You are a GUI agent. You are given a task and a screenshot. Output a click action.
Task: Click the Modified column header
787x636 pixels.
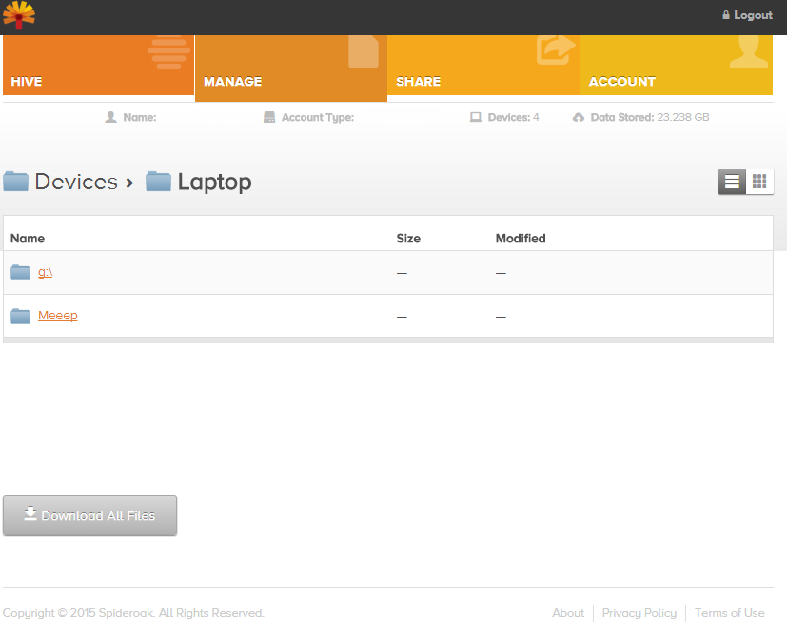(521, 239)
